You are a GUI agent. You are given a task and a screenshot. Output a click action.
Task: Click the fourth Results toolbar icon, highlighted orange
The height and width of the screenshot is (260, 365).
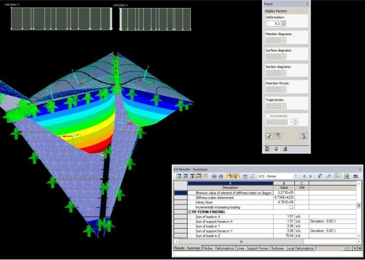[198, 176]
